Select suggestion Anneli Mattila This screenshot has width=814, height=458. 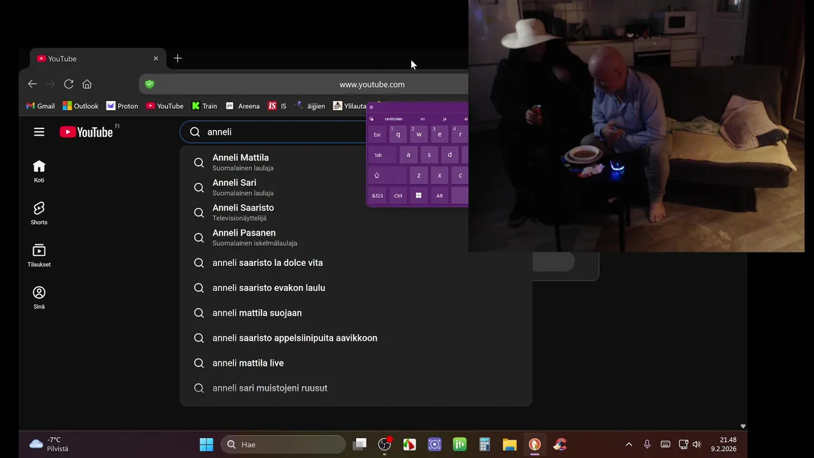coord(355,162)
